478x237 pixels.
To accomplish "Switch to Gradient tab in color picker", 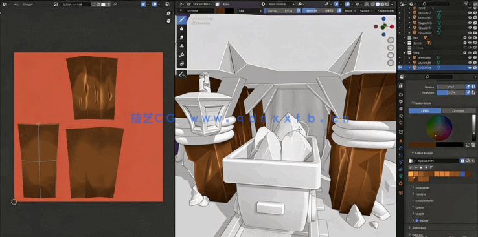I will pos(458,111).
